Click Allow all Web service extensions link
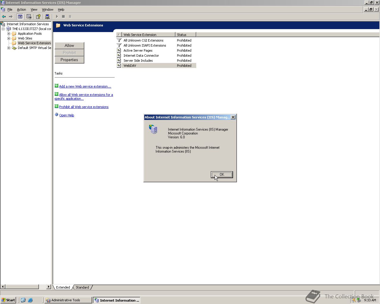Image resolution: width=380 pixels, height=304 pixels. 84,96
